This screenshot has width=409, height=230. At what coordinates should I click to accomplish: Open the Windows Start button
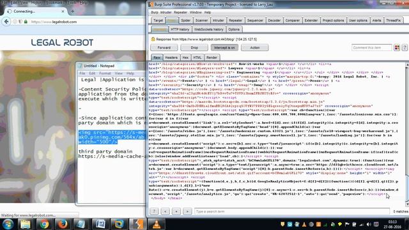point(8,224)
